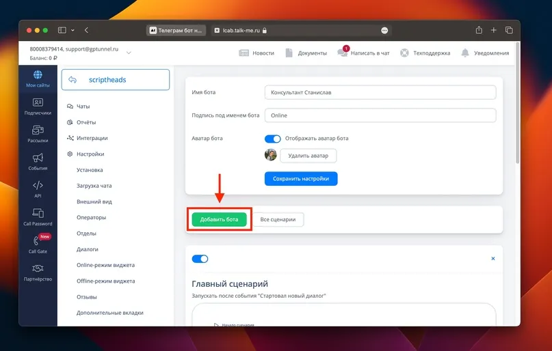Open Safari sidebar options chevron
Image resolution: width=552 pixels, height=351 pixels.
click(x=73, y=30)
